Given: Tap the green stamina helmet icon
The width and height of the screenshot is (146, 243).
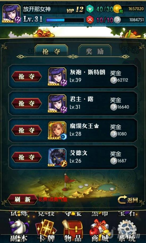Looking at the screenshot, I should [90, 9].
